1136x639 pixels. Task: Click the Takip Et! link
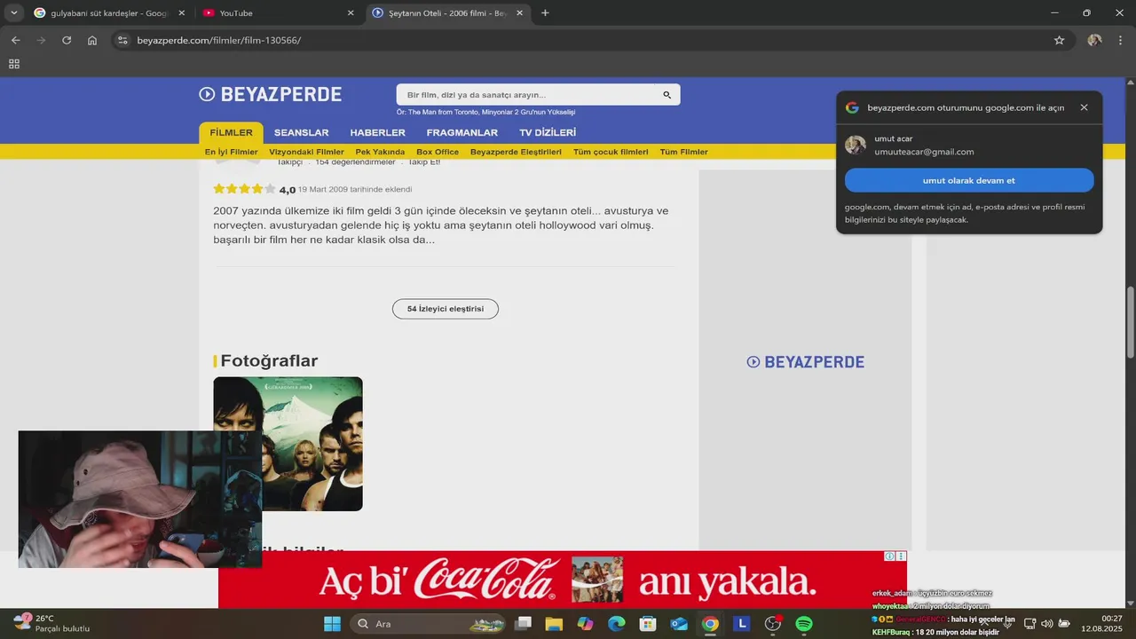tap(424, 162)
